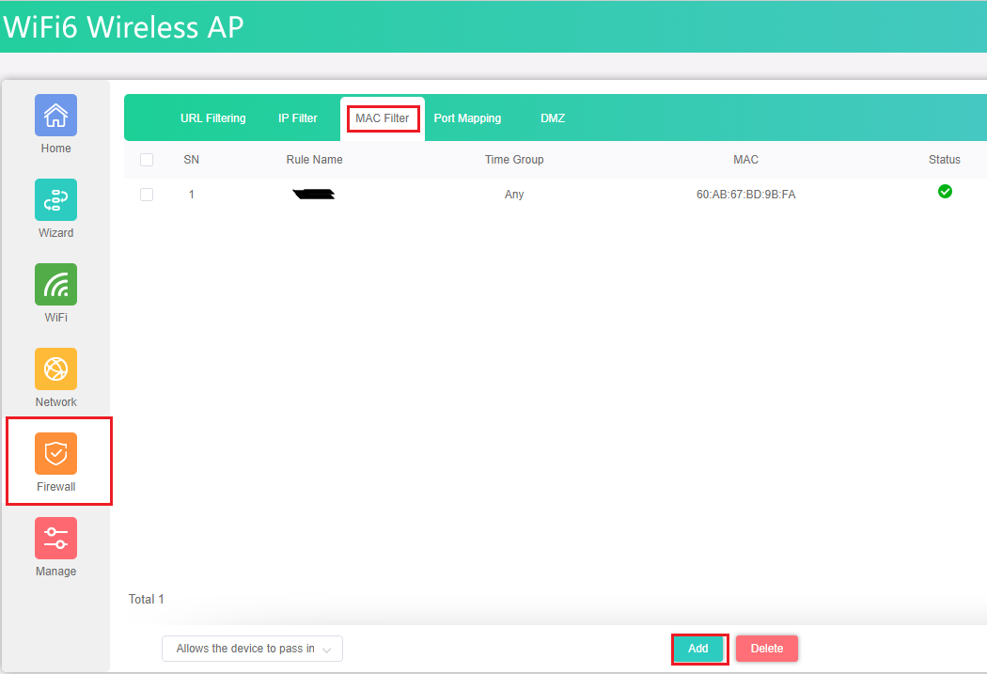987x674 pixels.
Task: Open the Home icon in sidebar
Action: [55, 116]
